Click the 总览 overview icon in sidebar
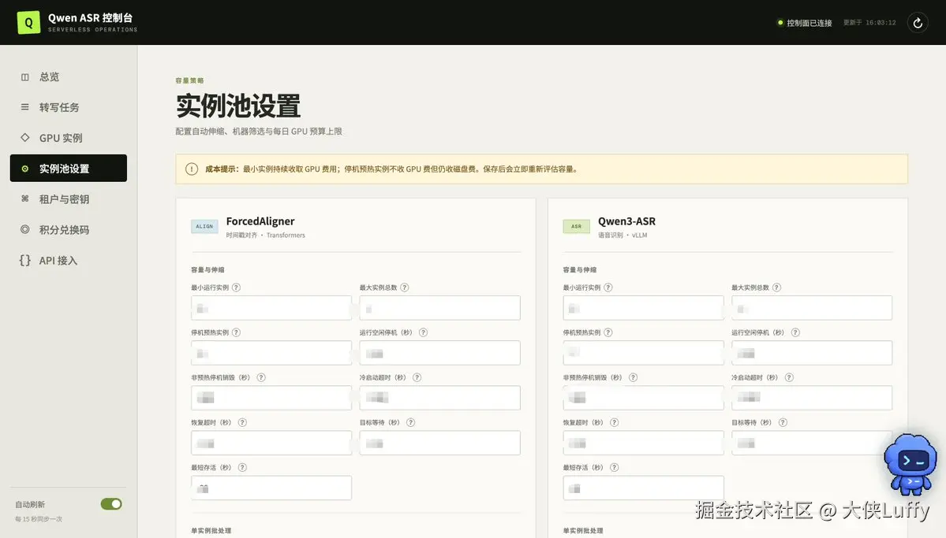 coord(24,77)
